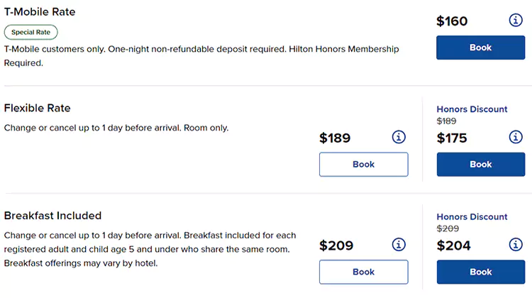532x298 pixels.
Task: Click Honors Discount label above $204
Action: click(x=472, y=217)
